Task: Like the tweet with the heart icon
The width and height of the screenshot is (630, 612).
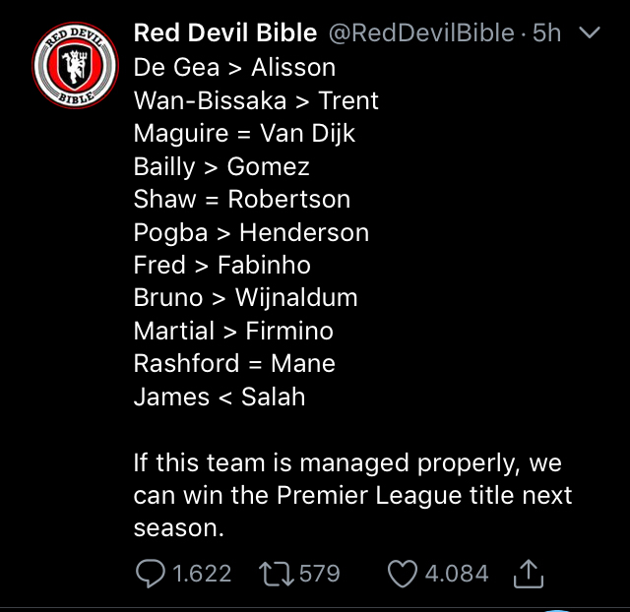Action: tap(401, 573)
